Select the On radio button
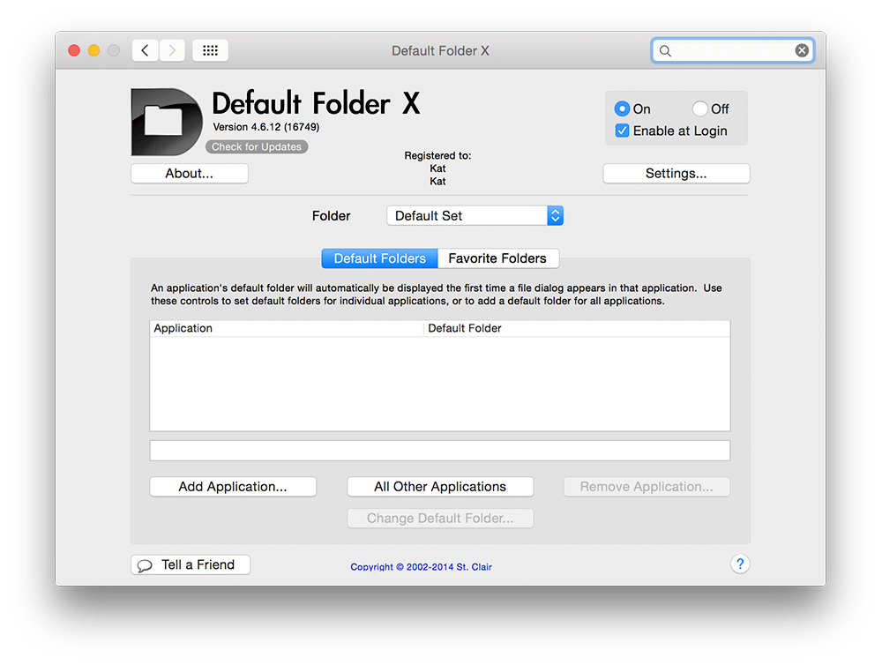 pyautogui.click(x=622, y=108)
